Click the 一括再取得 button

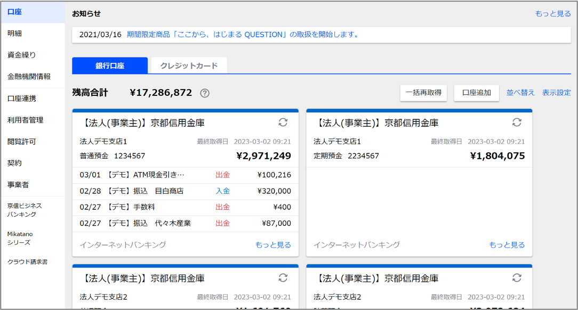tap(423, 93)
